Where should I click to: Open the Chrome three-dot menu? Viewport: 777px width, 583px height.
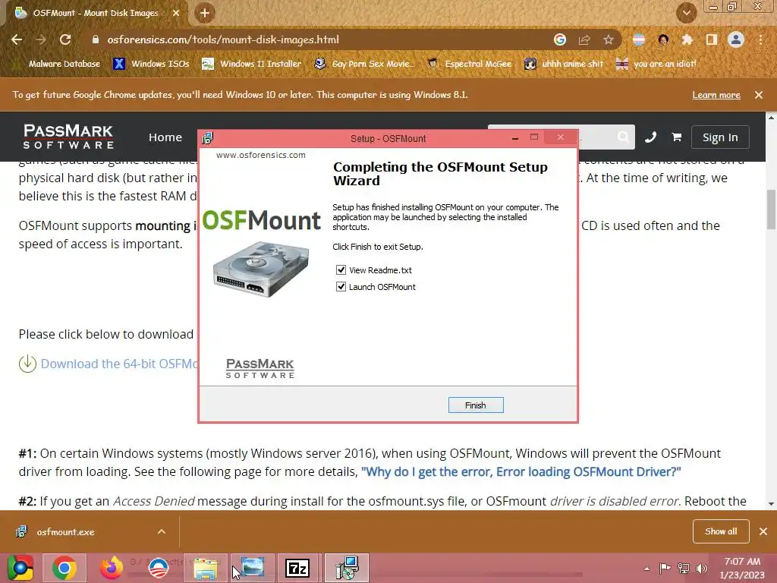click(x=760, y=39)
